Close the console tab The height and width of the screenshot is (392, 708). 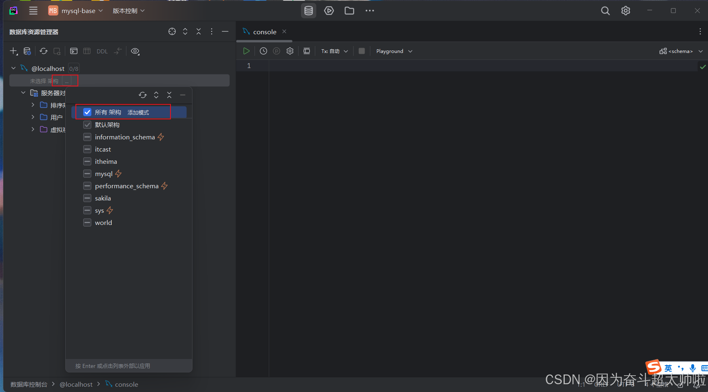click(284, 31)
